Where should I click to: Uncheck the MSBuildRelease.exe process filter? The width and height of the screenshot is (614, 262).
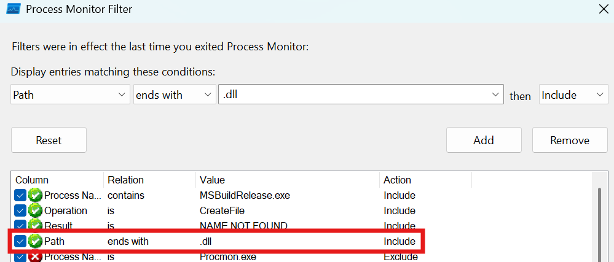click(20, 195)
